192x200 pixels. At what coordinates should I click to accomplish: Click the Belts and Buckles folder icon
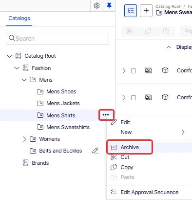[x=33, y=151]
